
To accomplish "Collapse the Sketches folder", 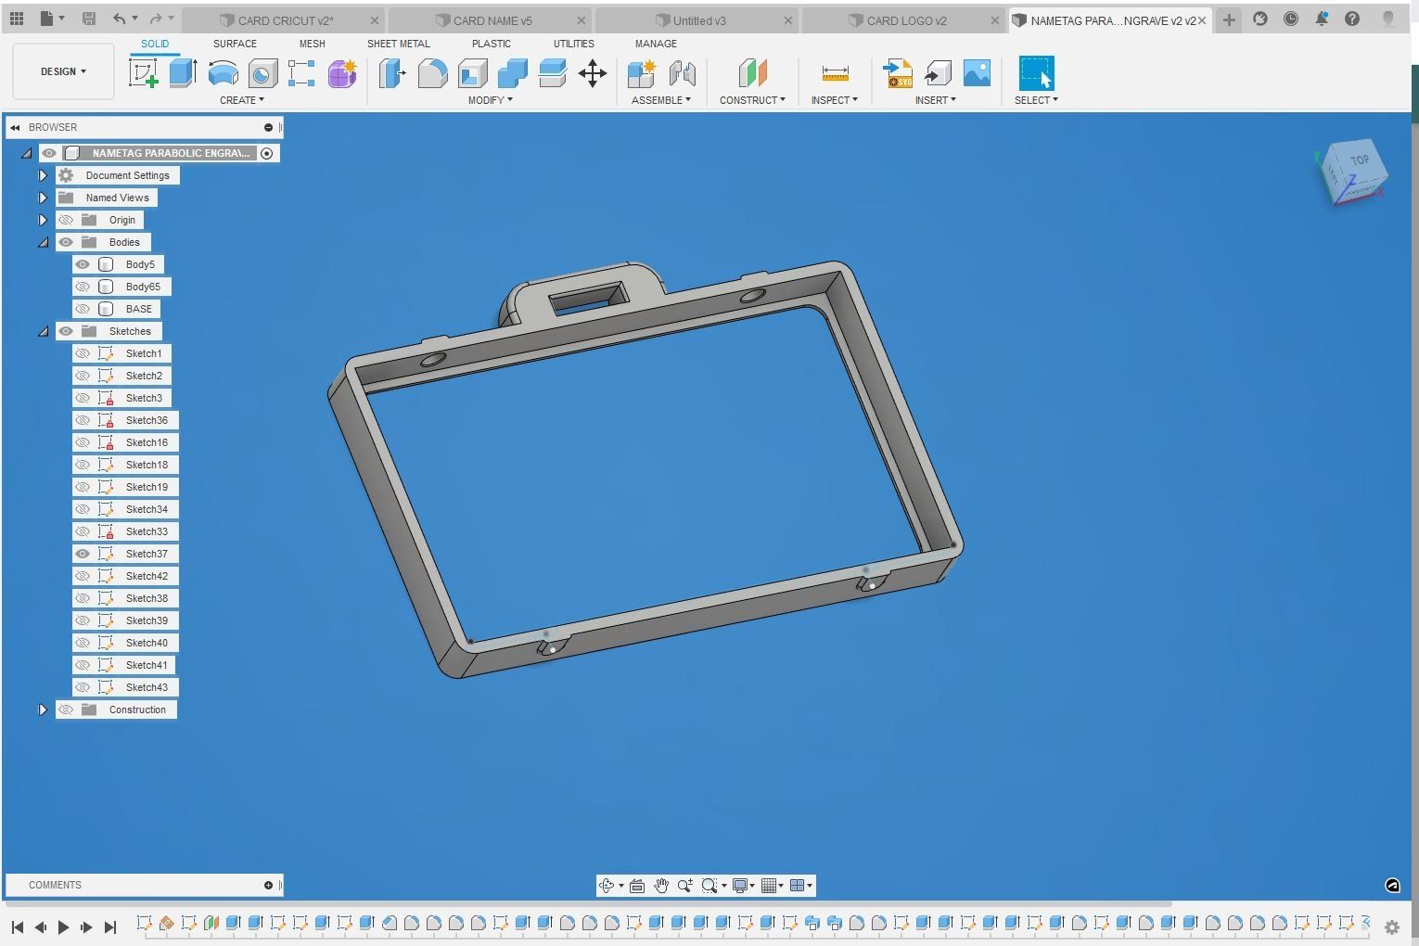I will (x=43, y=331).
